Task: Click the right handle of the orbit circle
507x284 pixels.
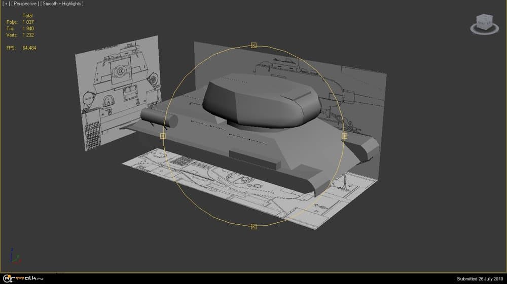Action: tap(344, 136)
